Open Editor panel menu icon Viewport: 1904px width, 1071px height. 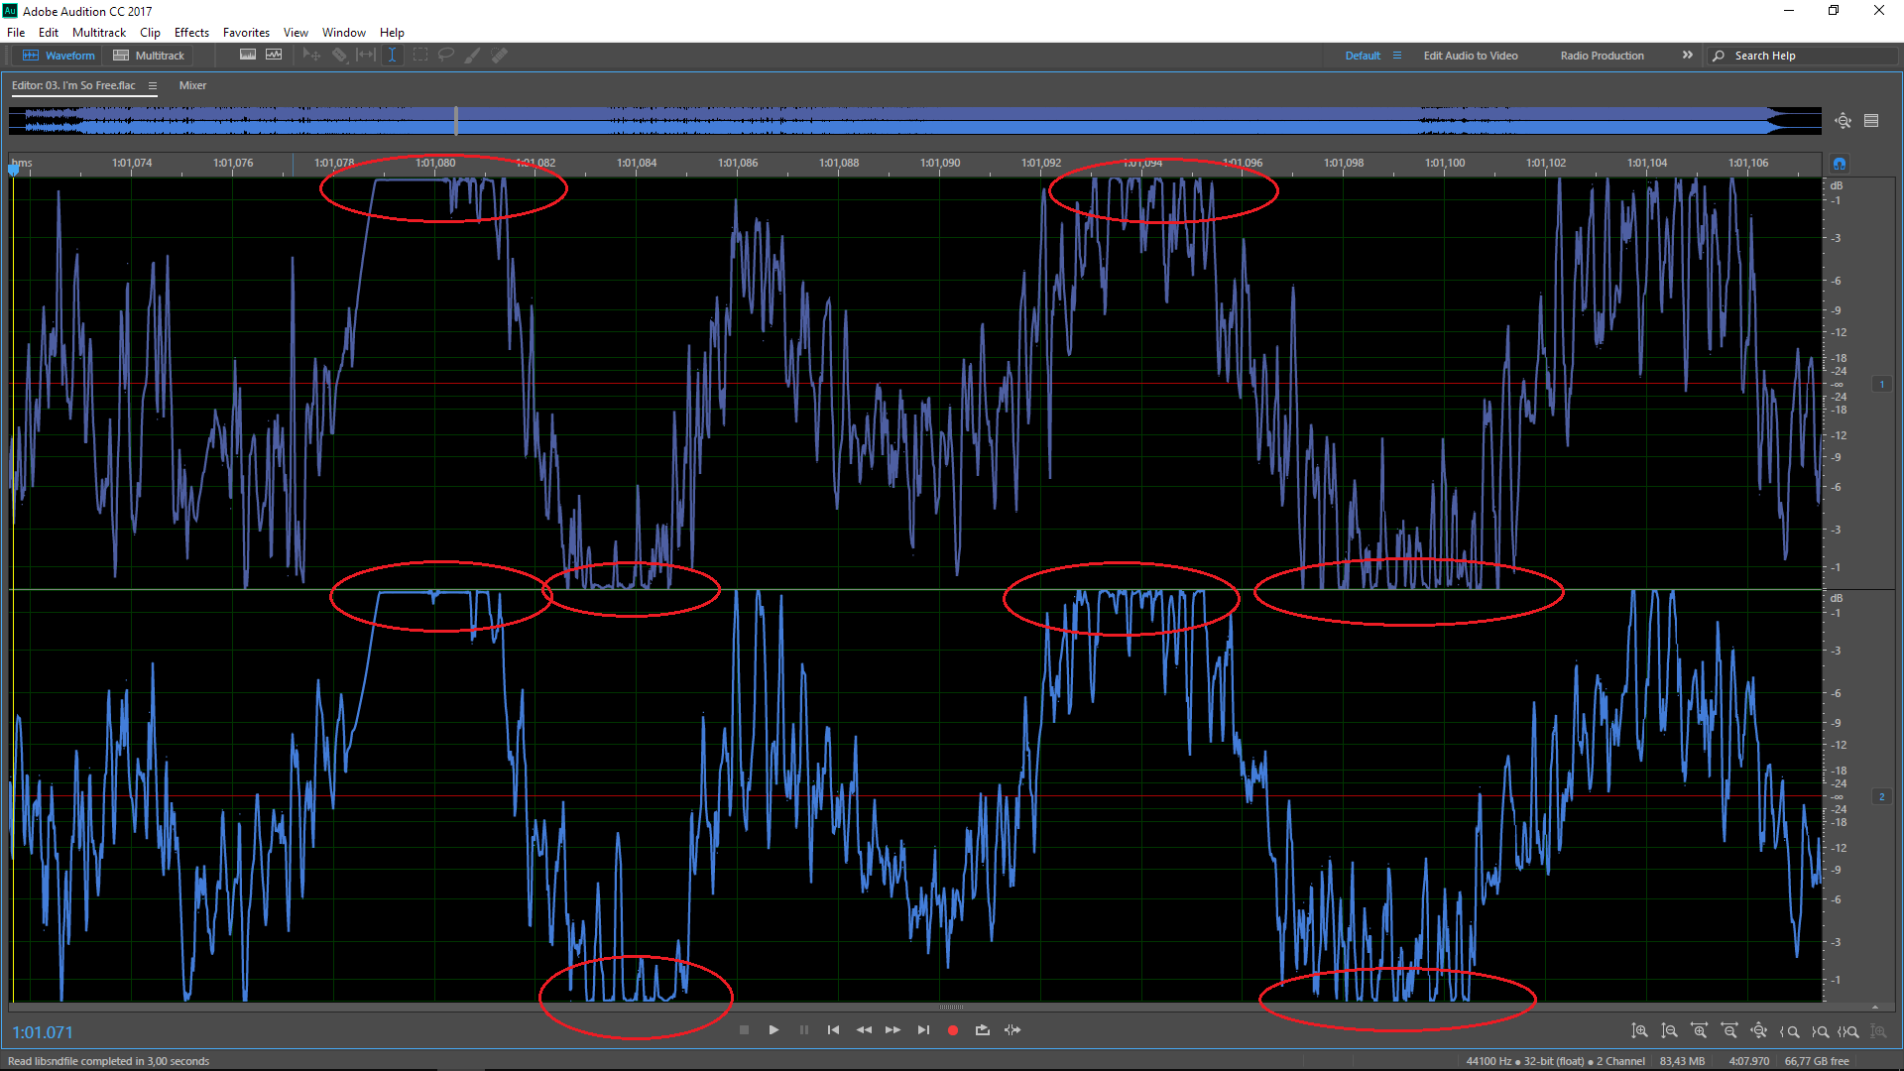click(153, 86)
